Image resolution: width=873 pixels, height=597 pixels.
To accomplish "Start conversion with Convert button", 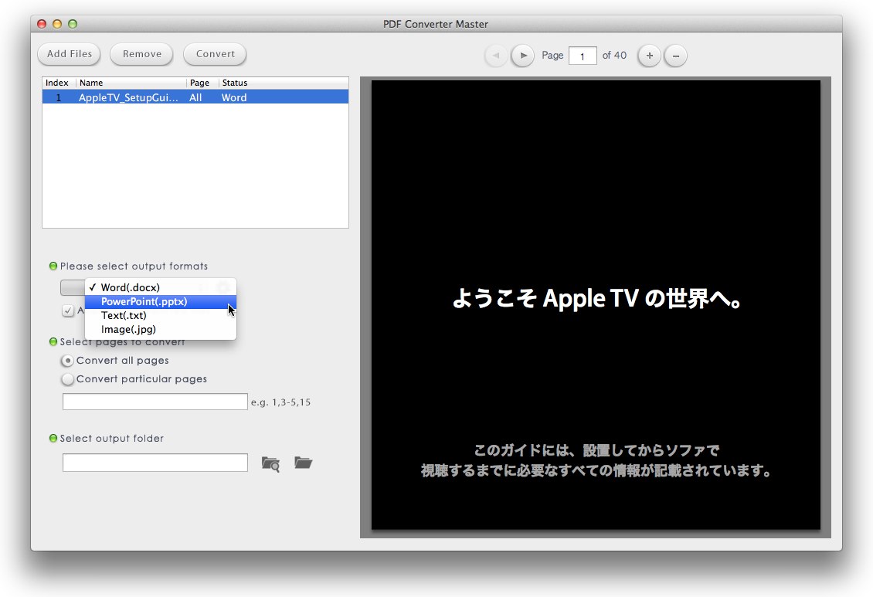I will (215, 54).
